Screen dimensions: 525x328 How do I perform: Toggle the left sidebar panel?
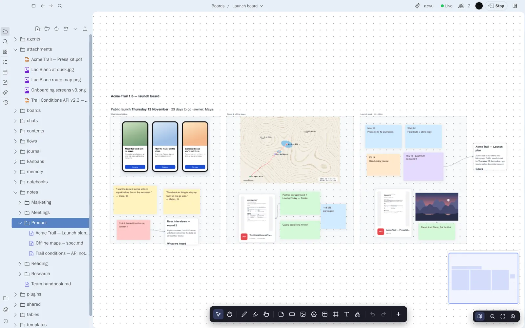coord(33,6)
